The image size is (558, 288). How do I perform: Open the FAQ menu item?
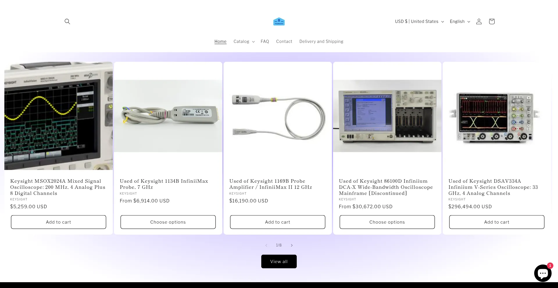[x=265, y=41]
